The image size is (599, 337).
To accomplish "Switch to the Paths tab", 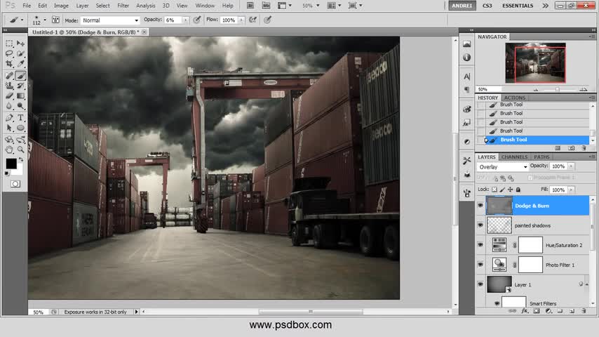I will tap(541, 157).
